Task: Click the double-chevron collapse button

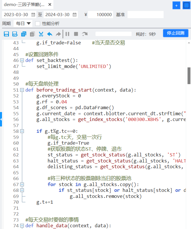Action: (186, 5)
